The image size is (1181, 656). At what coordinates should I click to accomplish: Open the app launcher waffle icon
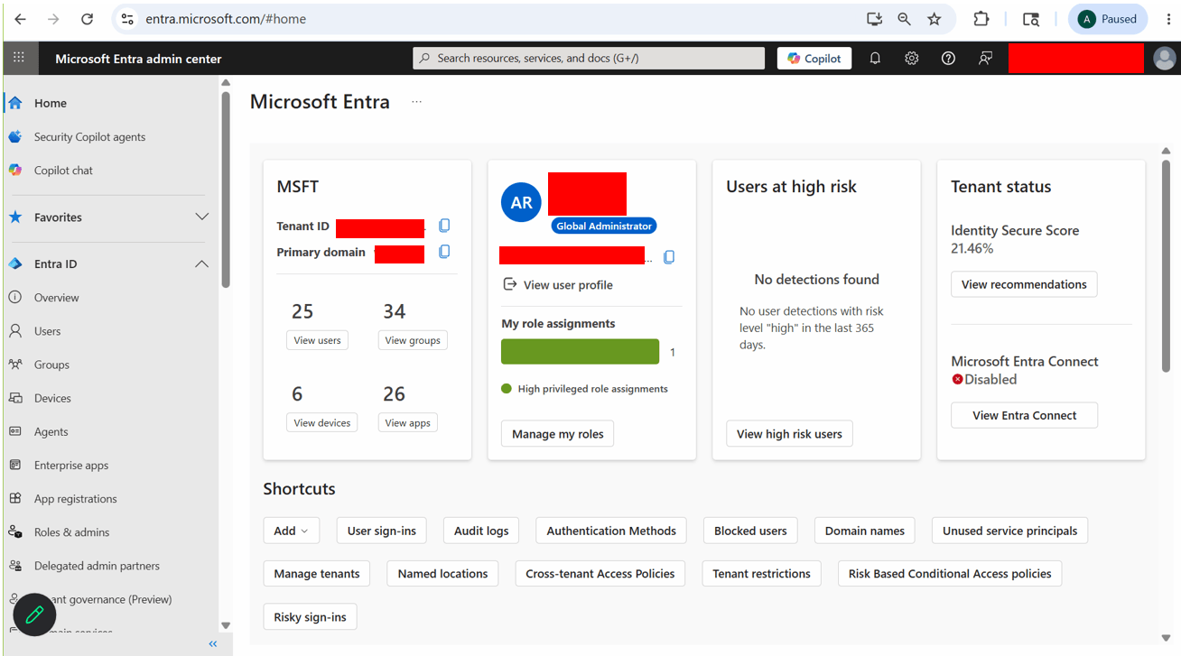click(x=19, y=58)
